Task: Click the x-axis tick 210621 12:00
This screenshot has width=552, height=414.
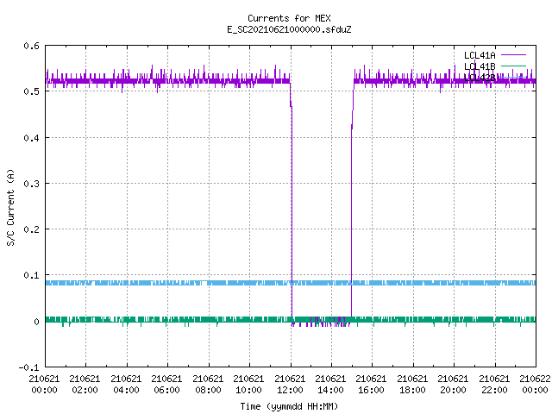Action: click(290, 384)
